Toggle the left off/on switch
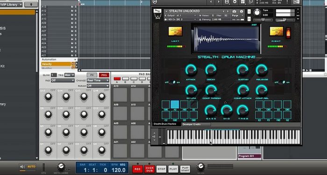 (172, 82)
